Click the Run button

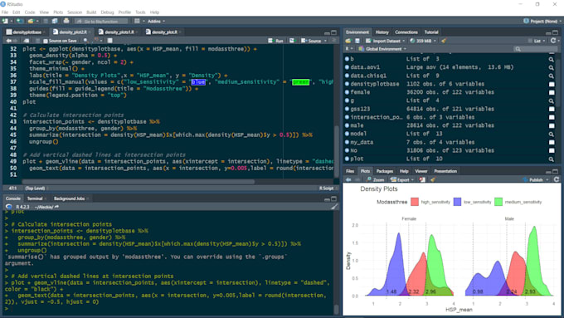tap(276, 41)
